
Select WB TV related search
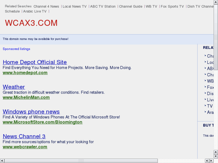click(151, 6)
